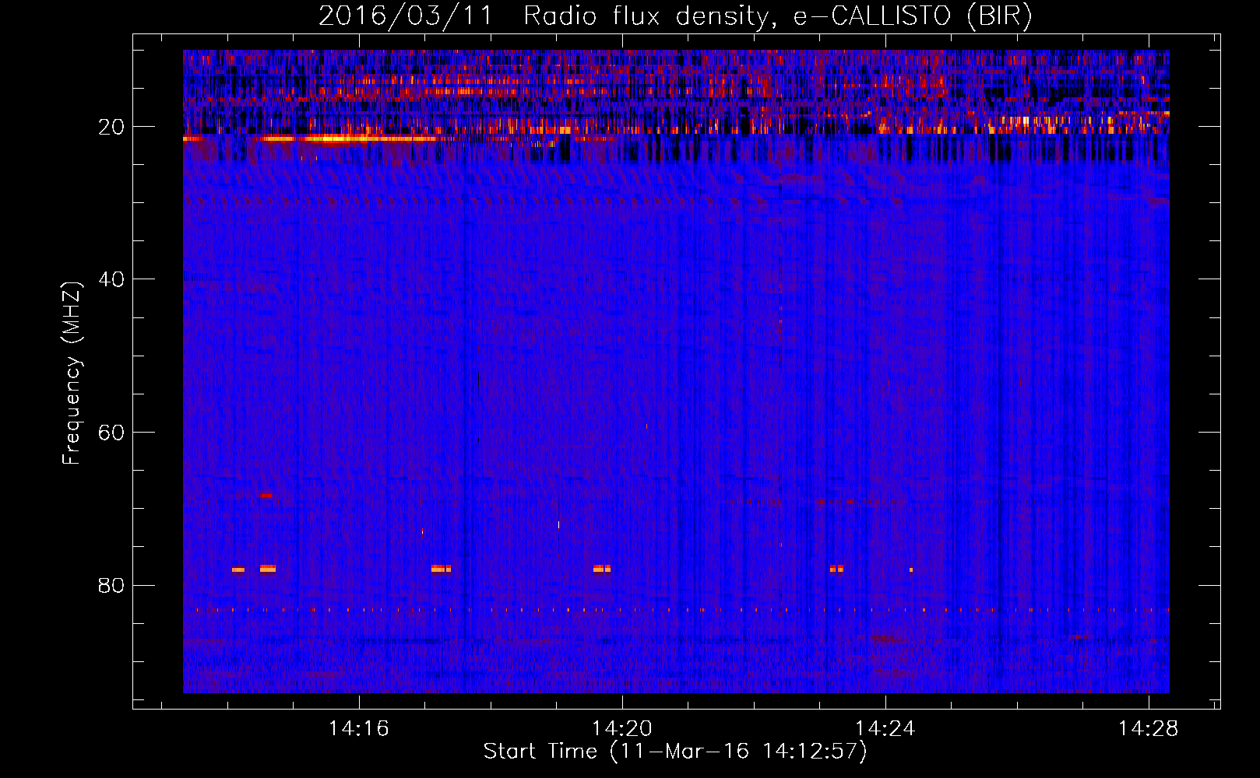Viewport: 1260px width, 778px height.
Task: Click the plot title 'Radio flux density, e-CALLISTO (BIR)'
Action: [x=777, y=16]
